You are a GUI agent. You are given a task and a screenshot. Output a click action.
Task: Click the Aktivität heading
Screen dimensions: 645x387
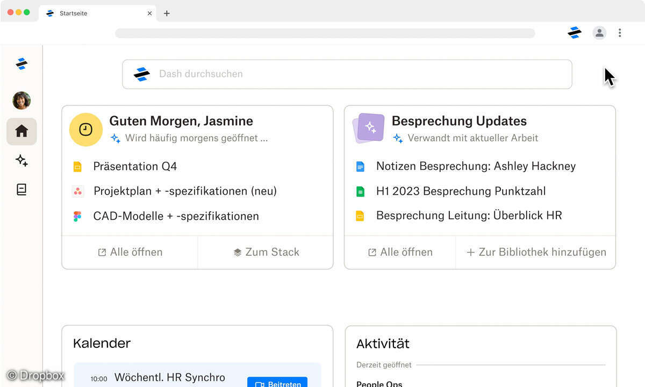383,343
